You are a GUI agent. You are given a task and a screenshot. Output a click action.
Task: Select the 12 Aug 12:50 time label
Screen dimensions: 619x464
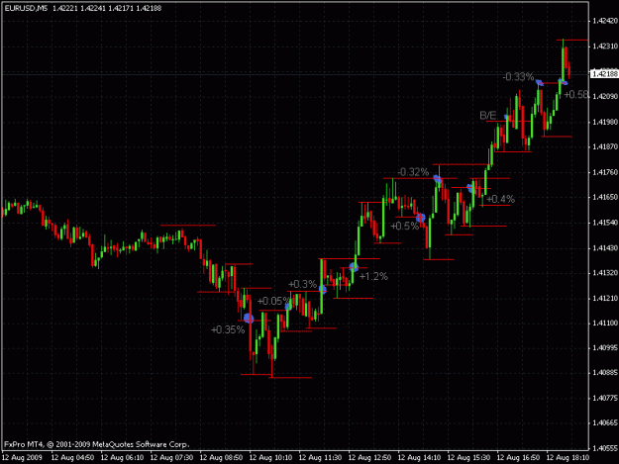tap(369, 458)
